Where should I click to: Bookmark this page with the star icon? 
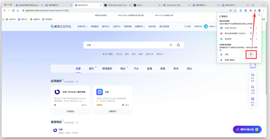pyautogui.click(x=235, y=10)
